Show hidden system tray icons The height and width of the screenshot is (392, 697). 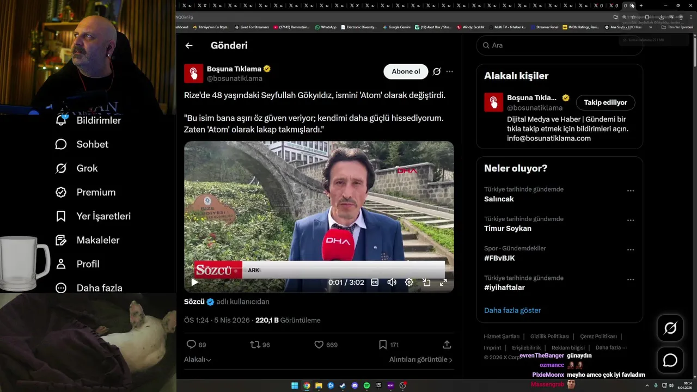[647, 385]
